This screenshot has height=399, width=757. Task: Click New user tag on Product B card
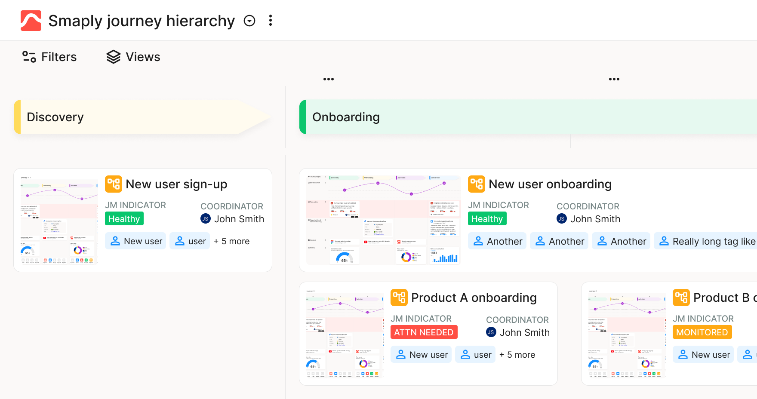pos(703,355)
